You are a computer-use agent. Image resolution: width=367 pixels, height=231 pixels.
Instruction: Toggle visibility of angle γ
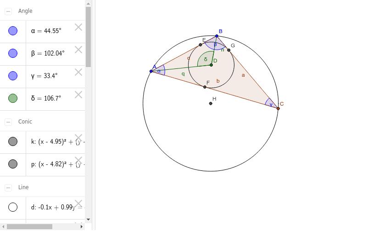13,76
